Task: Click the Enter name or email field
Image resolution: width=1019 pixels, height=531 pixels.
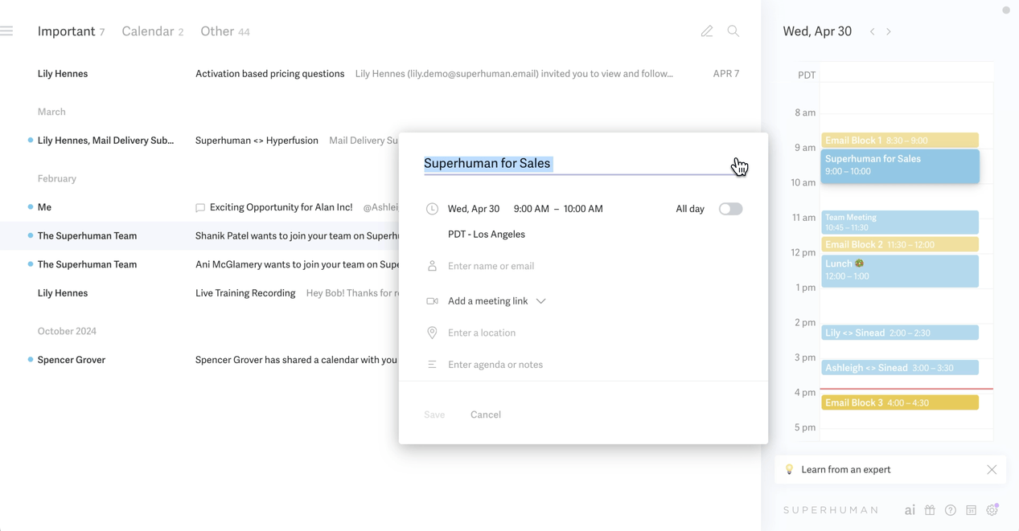Action: pos(491,266)
